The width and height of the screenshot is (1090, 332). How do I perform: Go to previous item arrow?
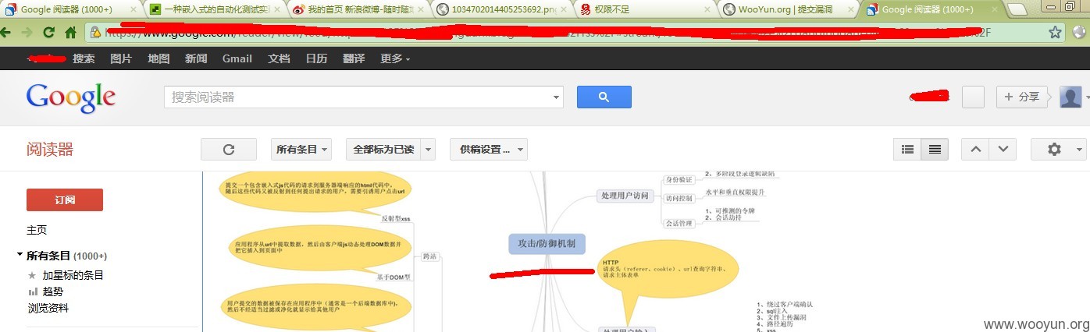coord(975,149)
